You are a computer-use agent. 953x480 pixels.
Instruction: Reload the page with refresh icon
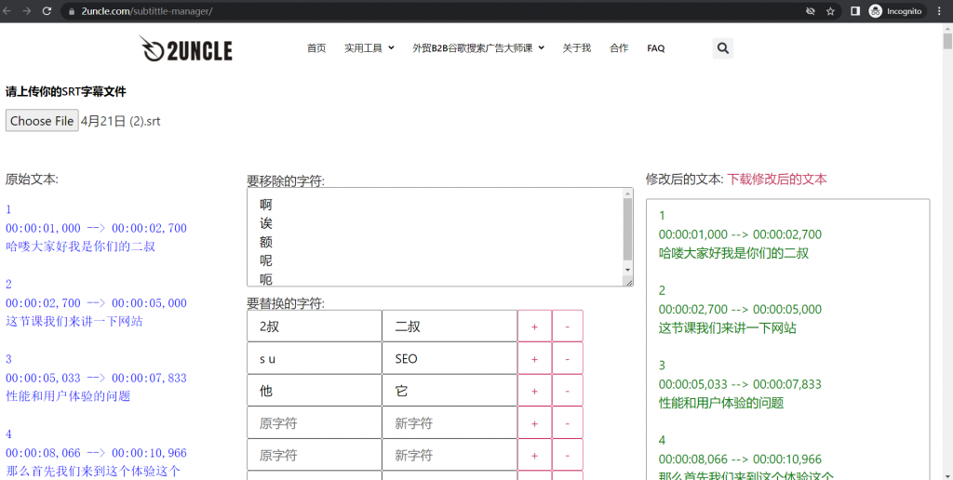47,11
